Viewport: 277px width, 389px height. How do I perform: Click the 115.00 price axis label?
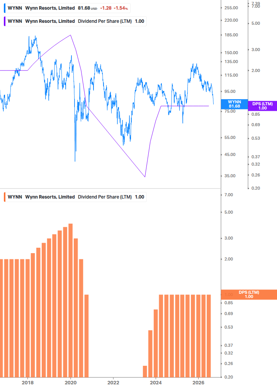[x=231, y=75]
